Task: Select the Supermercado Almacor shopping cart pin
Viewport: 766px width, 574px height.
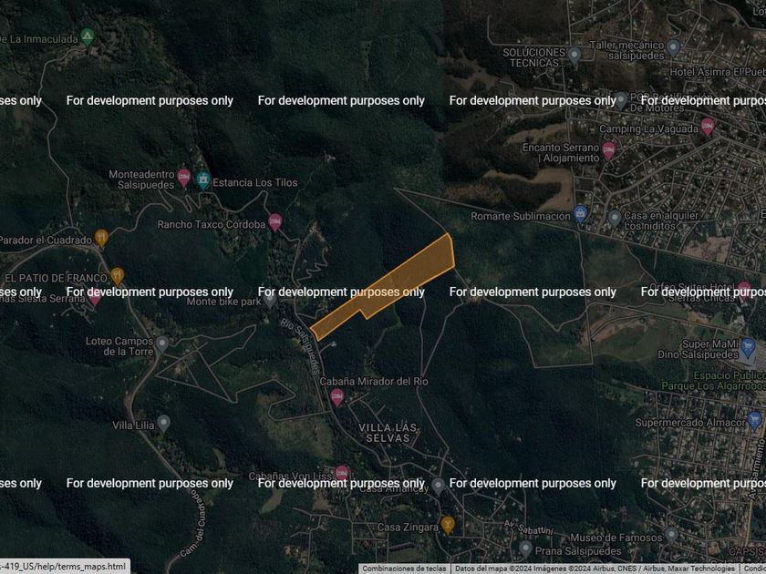Action: click(755, 421)
